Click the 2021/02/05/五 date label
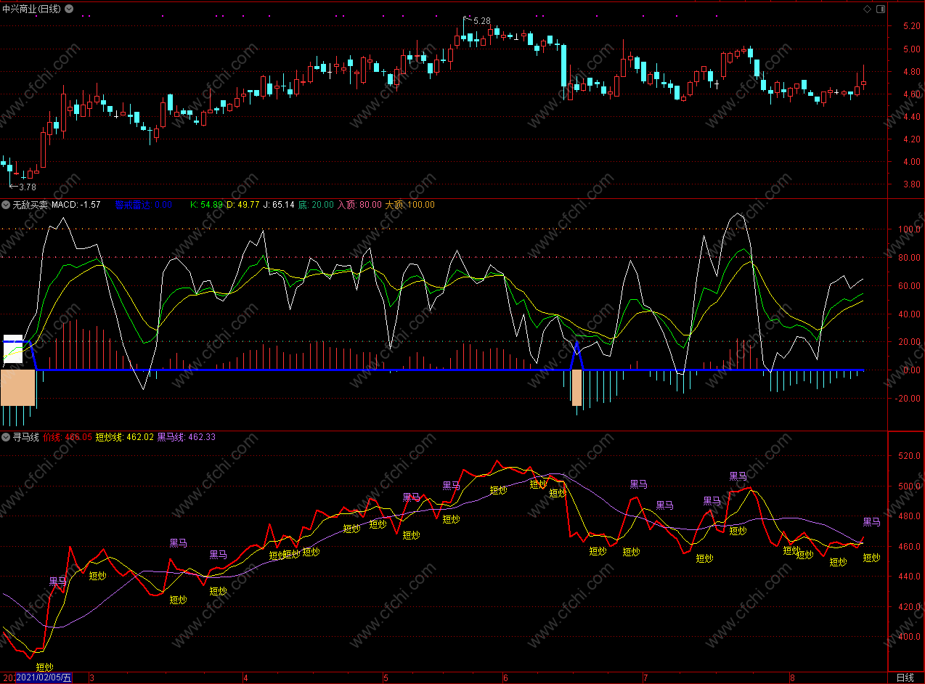The height and width of the screenshot is (684, 925). [44, 678]
